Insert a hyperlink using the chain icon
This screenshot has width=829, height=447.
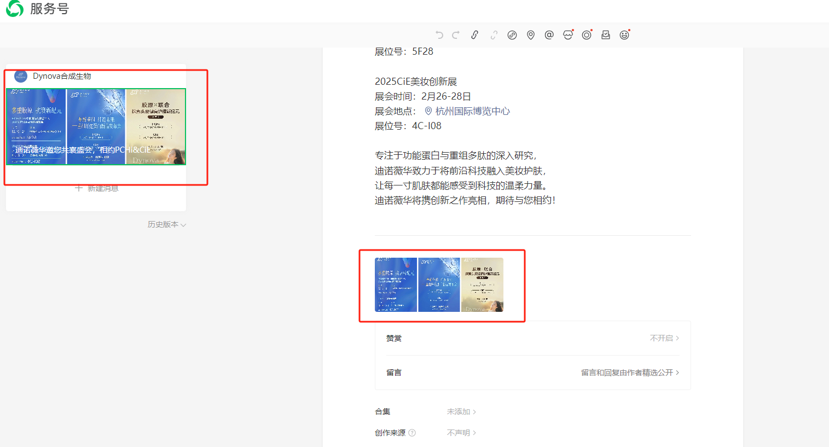[x=474, y=35]
